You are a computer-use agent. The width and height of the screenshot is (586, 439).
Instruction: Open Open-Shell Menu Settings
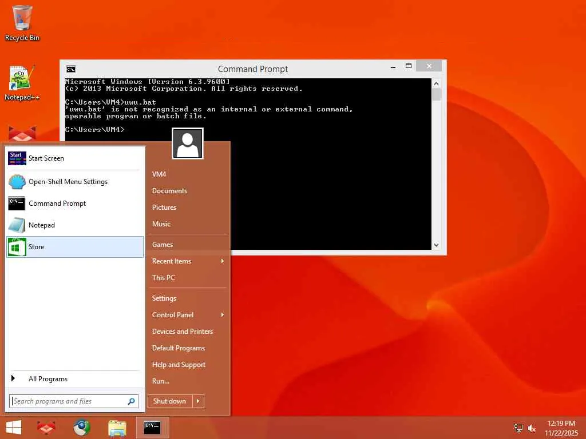[75, 182]
